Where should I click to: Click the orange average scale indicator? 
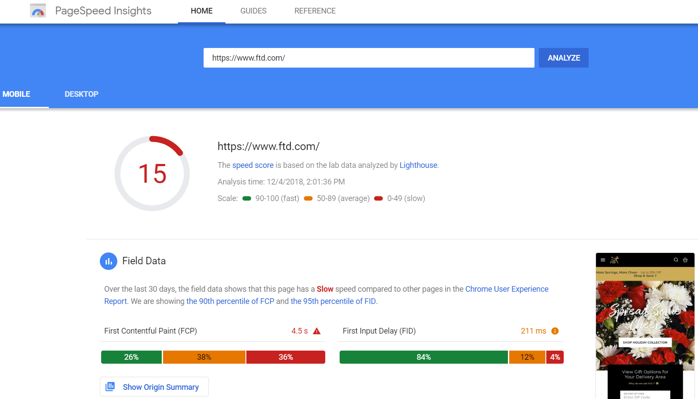pyautogui.click(x=308, y=198)
